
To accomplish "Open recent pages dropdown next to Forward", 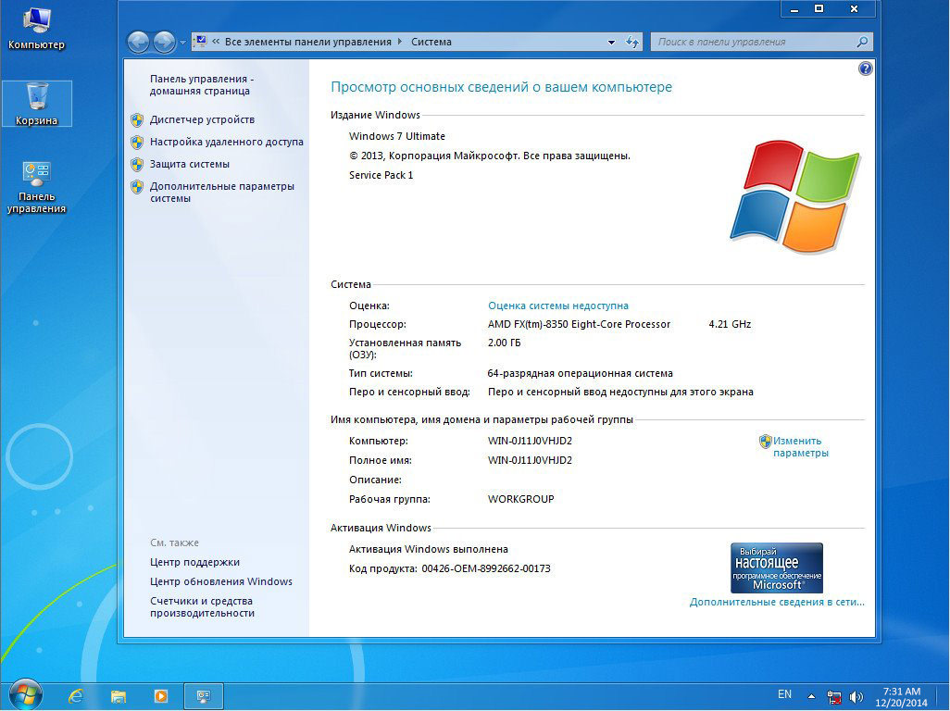I will (x=182, y=43).
